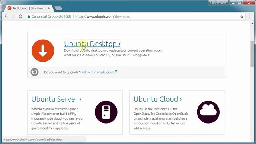Click the green padlock security icon
256x144 pixels.
(x=28, y=16)
